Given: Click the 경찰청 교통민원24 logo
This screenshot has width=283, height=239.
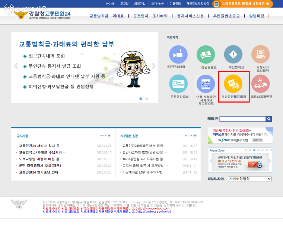Looking at the screenshot, I should [x=42, y=15].
